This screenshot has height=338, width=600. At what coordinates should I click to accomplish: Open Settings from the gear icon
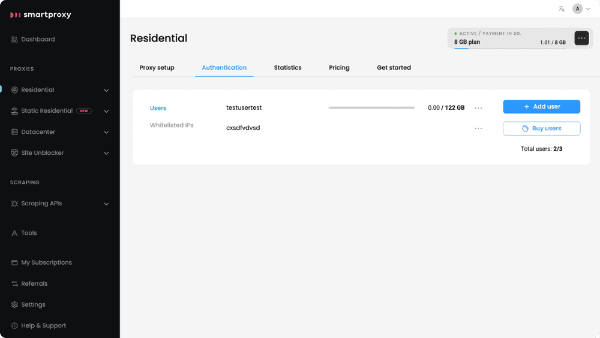14,305
